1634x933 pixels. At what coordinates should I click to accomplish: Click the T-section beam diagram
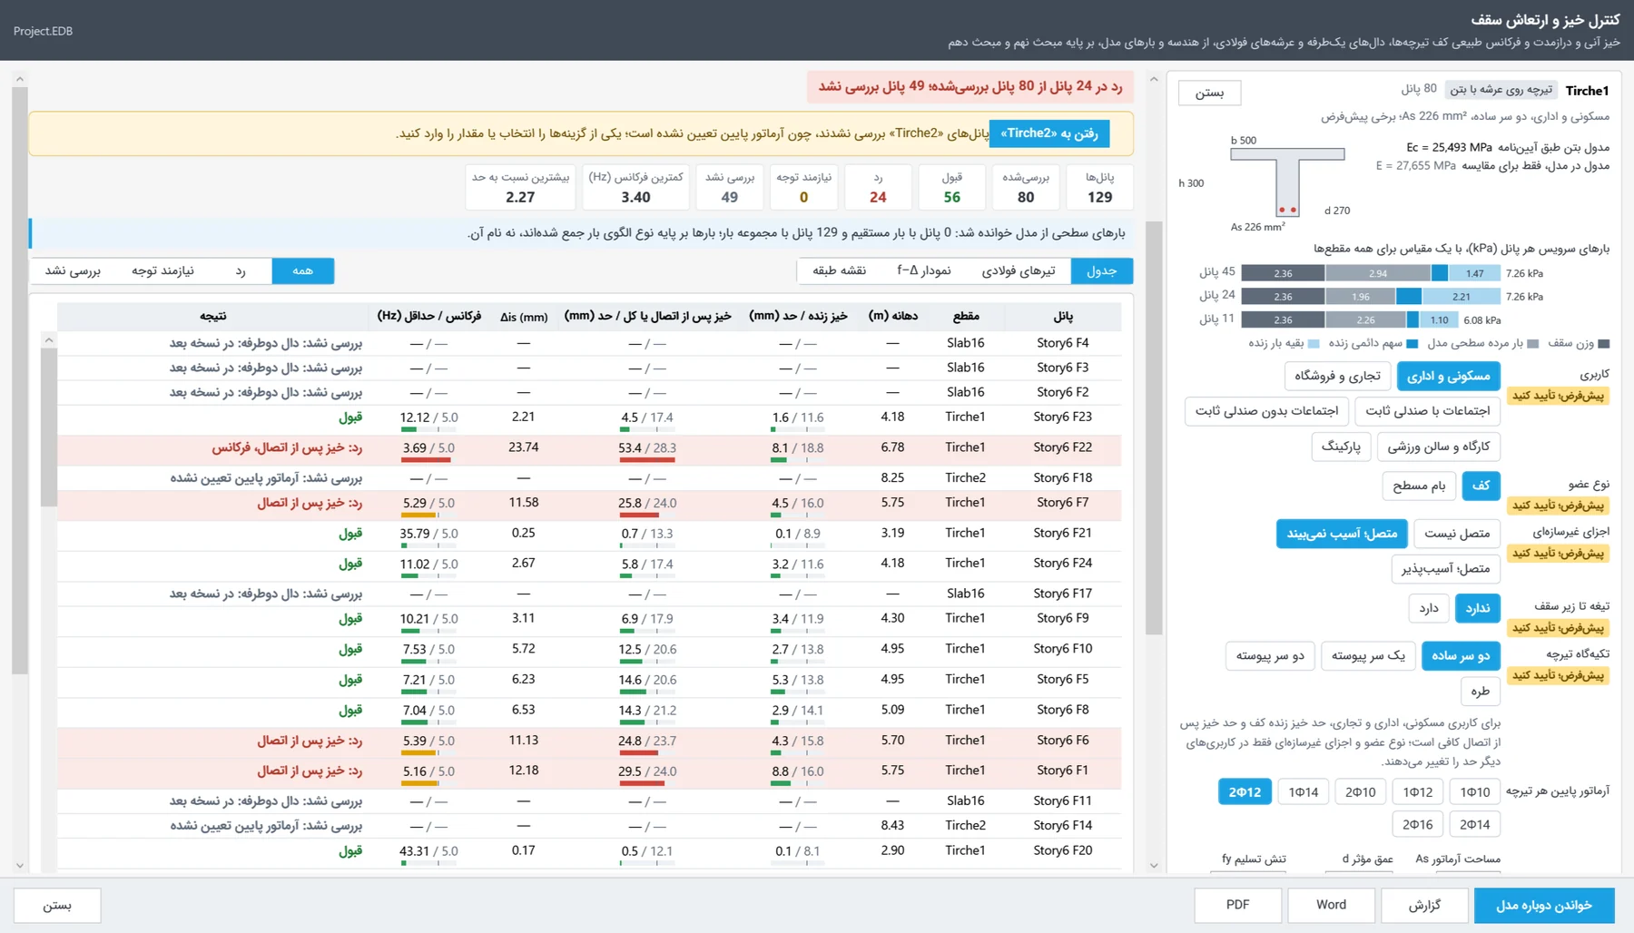(x=1287, y=182)
